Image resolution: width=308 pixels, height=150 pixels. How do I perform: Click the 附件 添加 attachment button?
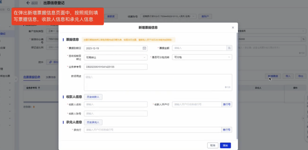pos(52,62)
